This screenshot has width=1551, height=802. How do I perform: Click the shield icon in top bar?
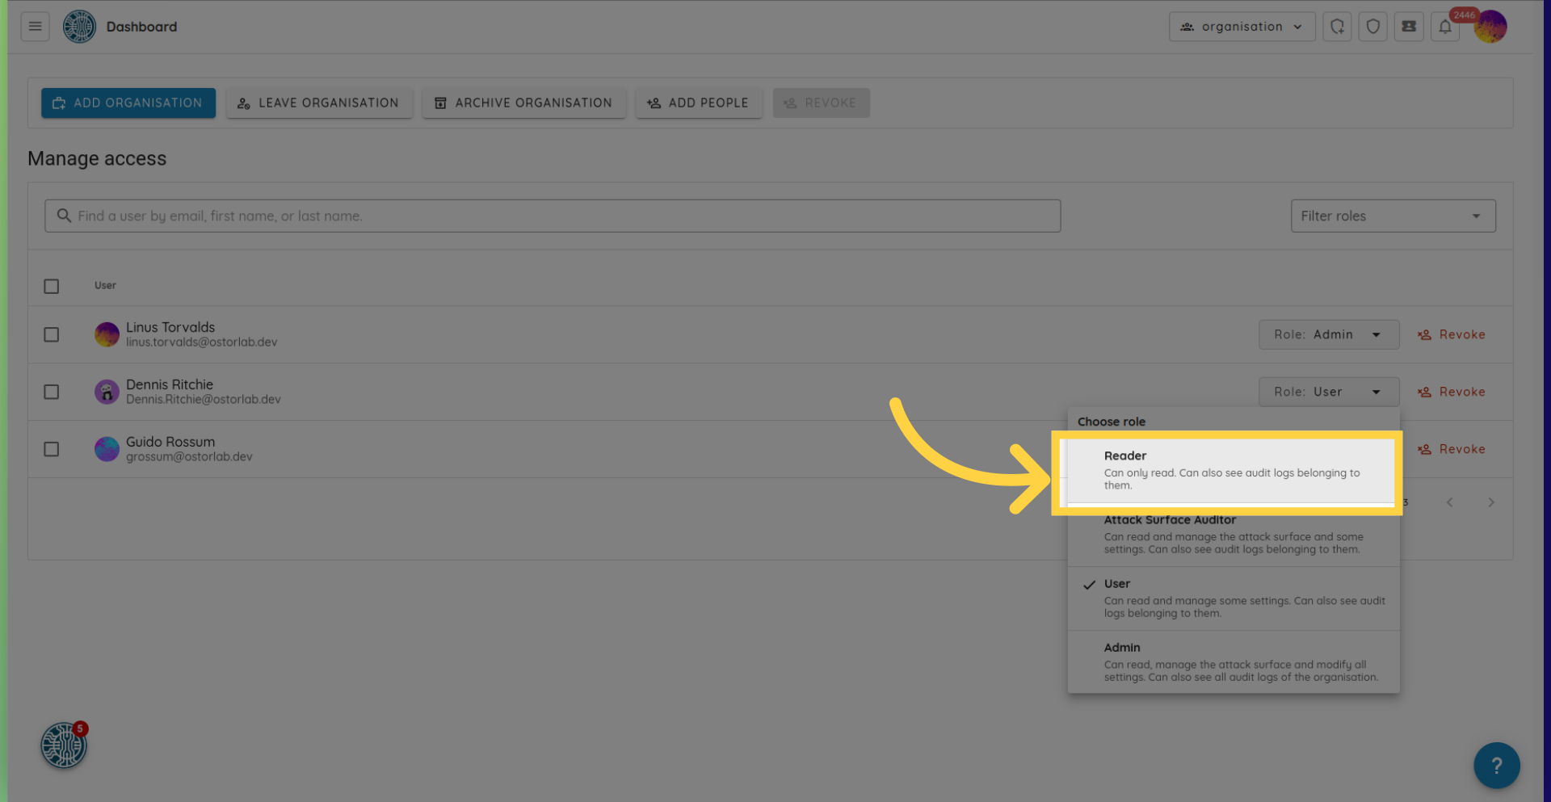(1372, 27)
